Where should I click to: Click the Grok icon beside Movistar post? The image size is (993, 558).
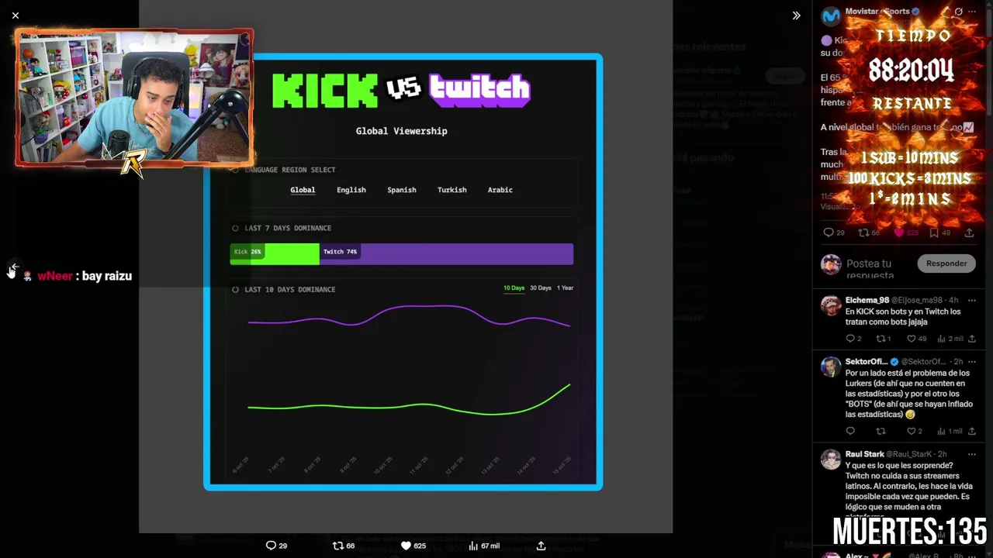tap(958, 12)
